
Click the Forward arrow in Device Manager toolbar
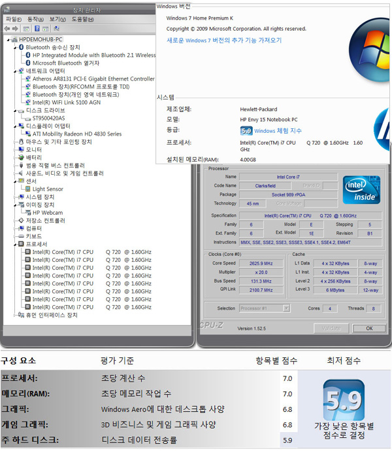click(x=15, y=29)
